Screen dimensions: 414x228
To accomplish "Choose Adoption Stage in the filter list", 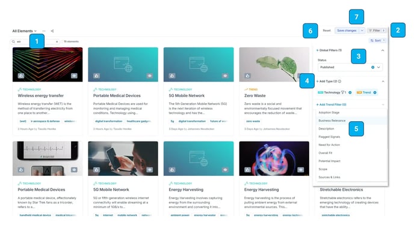I will 329,112.
